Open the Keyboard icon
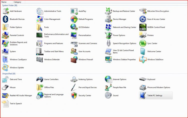Image resolution: width=188 pixels, height=118 pixels. tap(143, 79)
